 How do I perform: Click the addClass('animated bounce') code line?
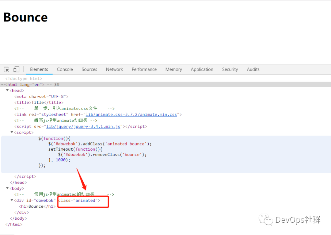(100, 144)
